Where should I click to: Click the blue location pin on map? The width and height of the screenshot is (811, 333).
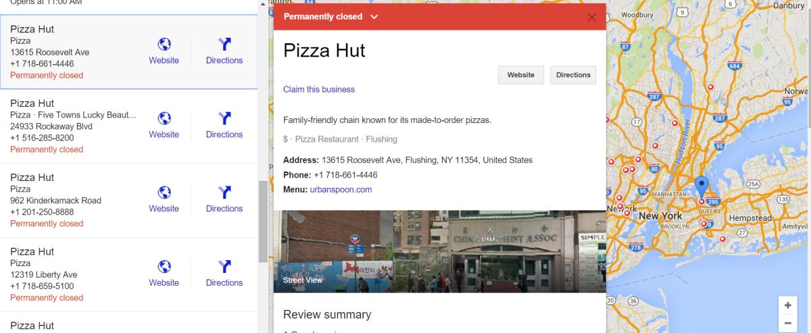coord(702,184)
